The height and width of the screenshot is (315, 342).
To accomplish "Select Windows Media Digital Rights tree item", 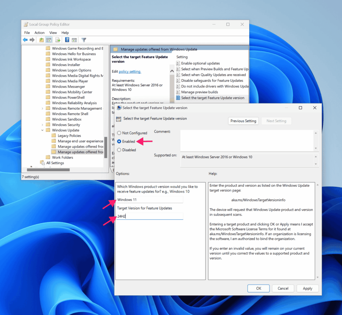I will (x=77, y=76).
